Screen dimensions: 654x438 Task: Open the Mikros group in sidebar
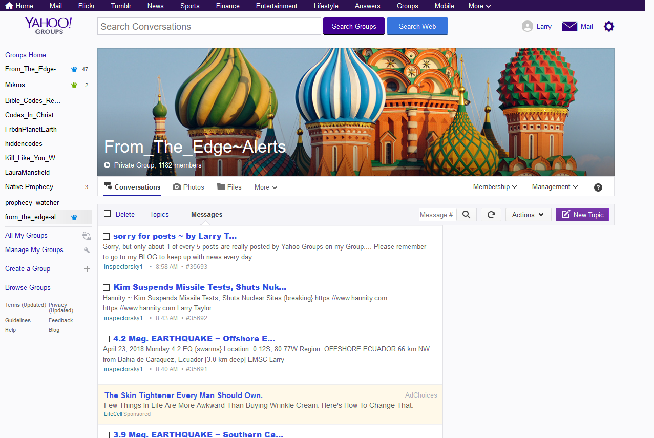click(15, 85)
